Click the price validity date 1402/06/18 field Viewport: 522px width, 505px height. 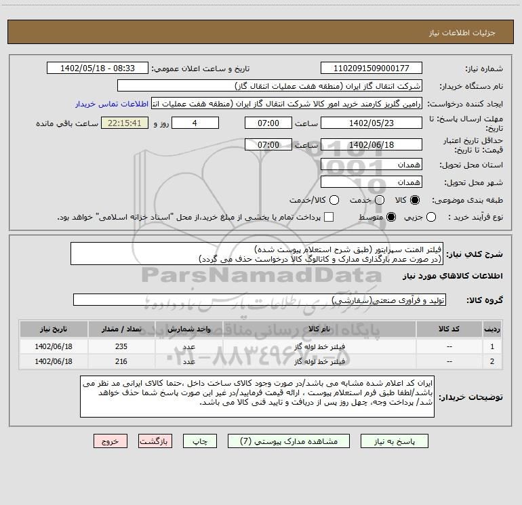pos(372,144)
